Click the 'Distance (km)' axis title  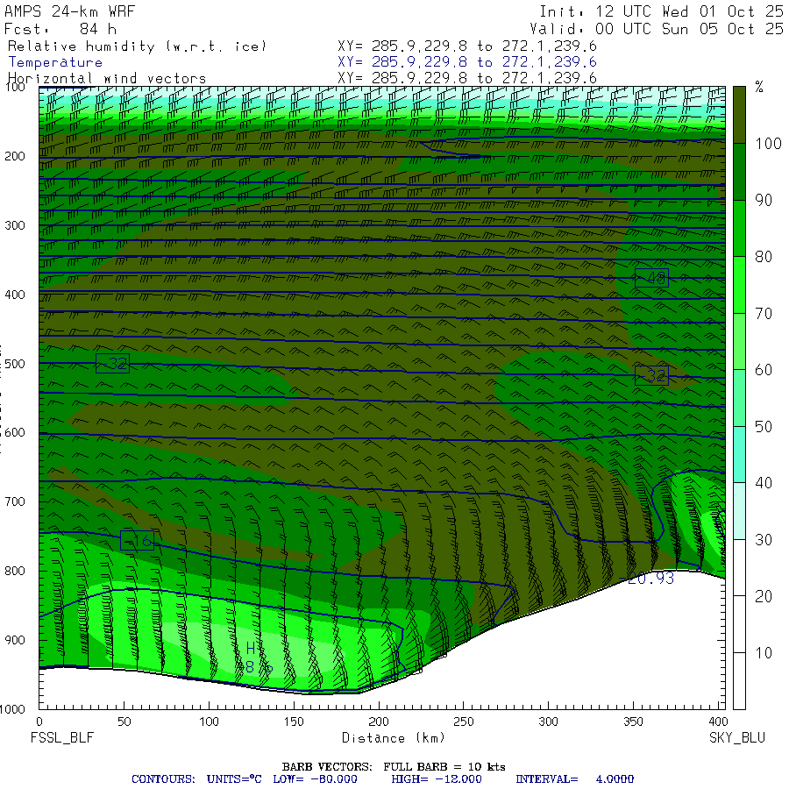tap(394, 737)
